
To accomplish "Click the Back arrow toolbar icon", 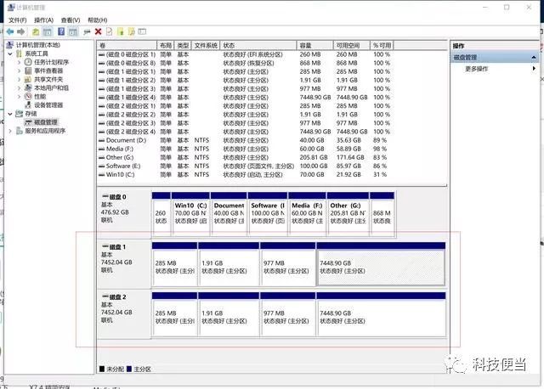I will [10, 31].
